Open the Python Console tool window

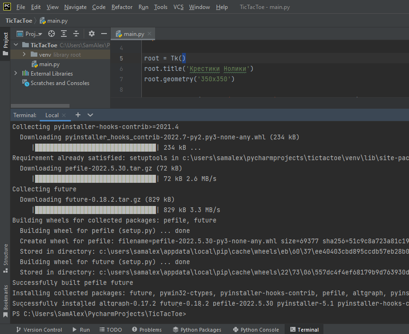(x=256, y=330)
